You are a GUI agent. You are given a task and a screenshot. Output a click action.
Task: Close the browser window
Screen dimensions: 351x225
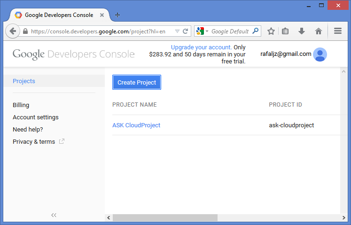pyautogui.click(x=338, y=5)
